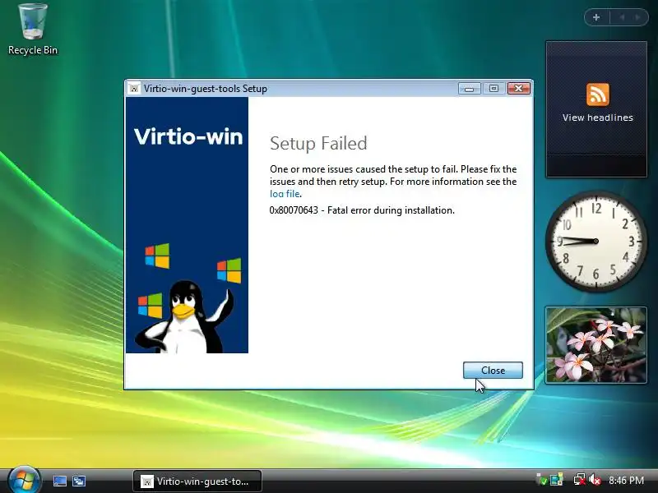Screen dimensions: 658x493
Task: Go to next sidebar gadget page arrow
Action: (638, 17)
